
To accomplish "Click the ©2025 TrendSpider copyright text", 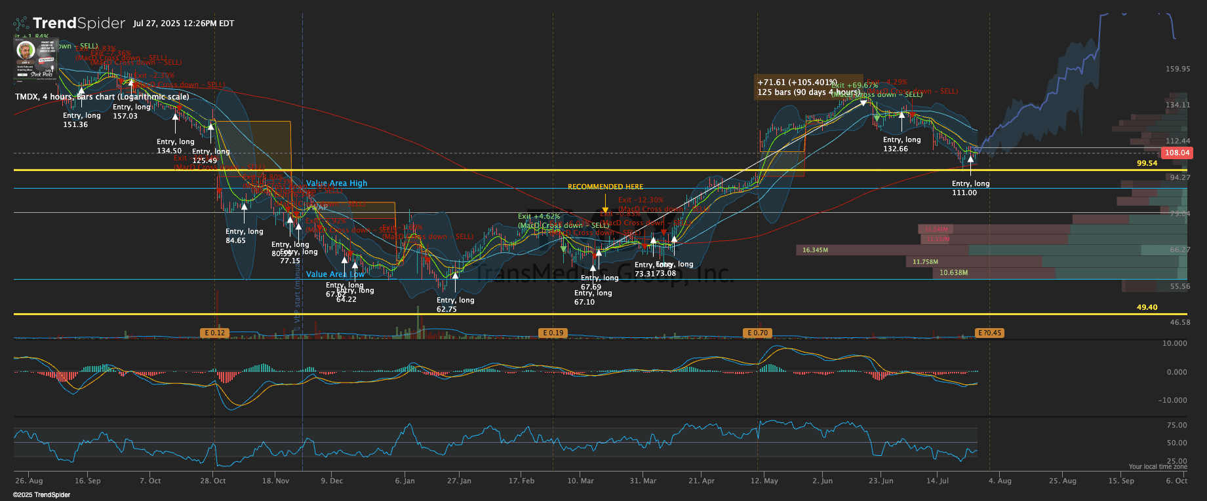I will tap(41, 495).
